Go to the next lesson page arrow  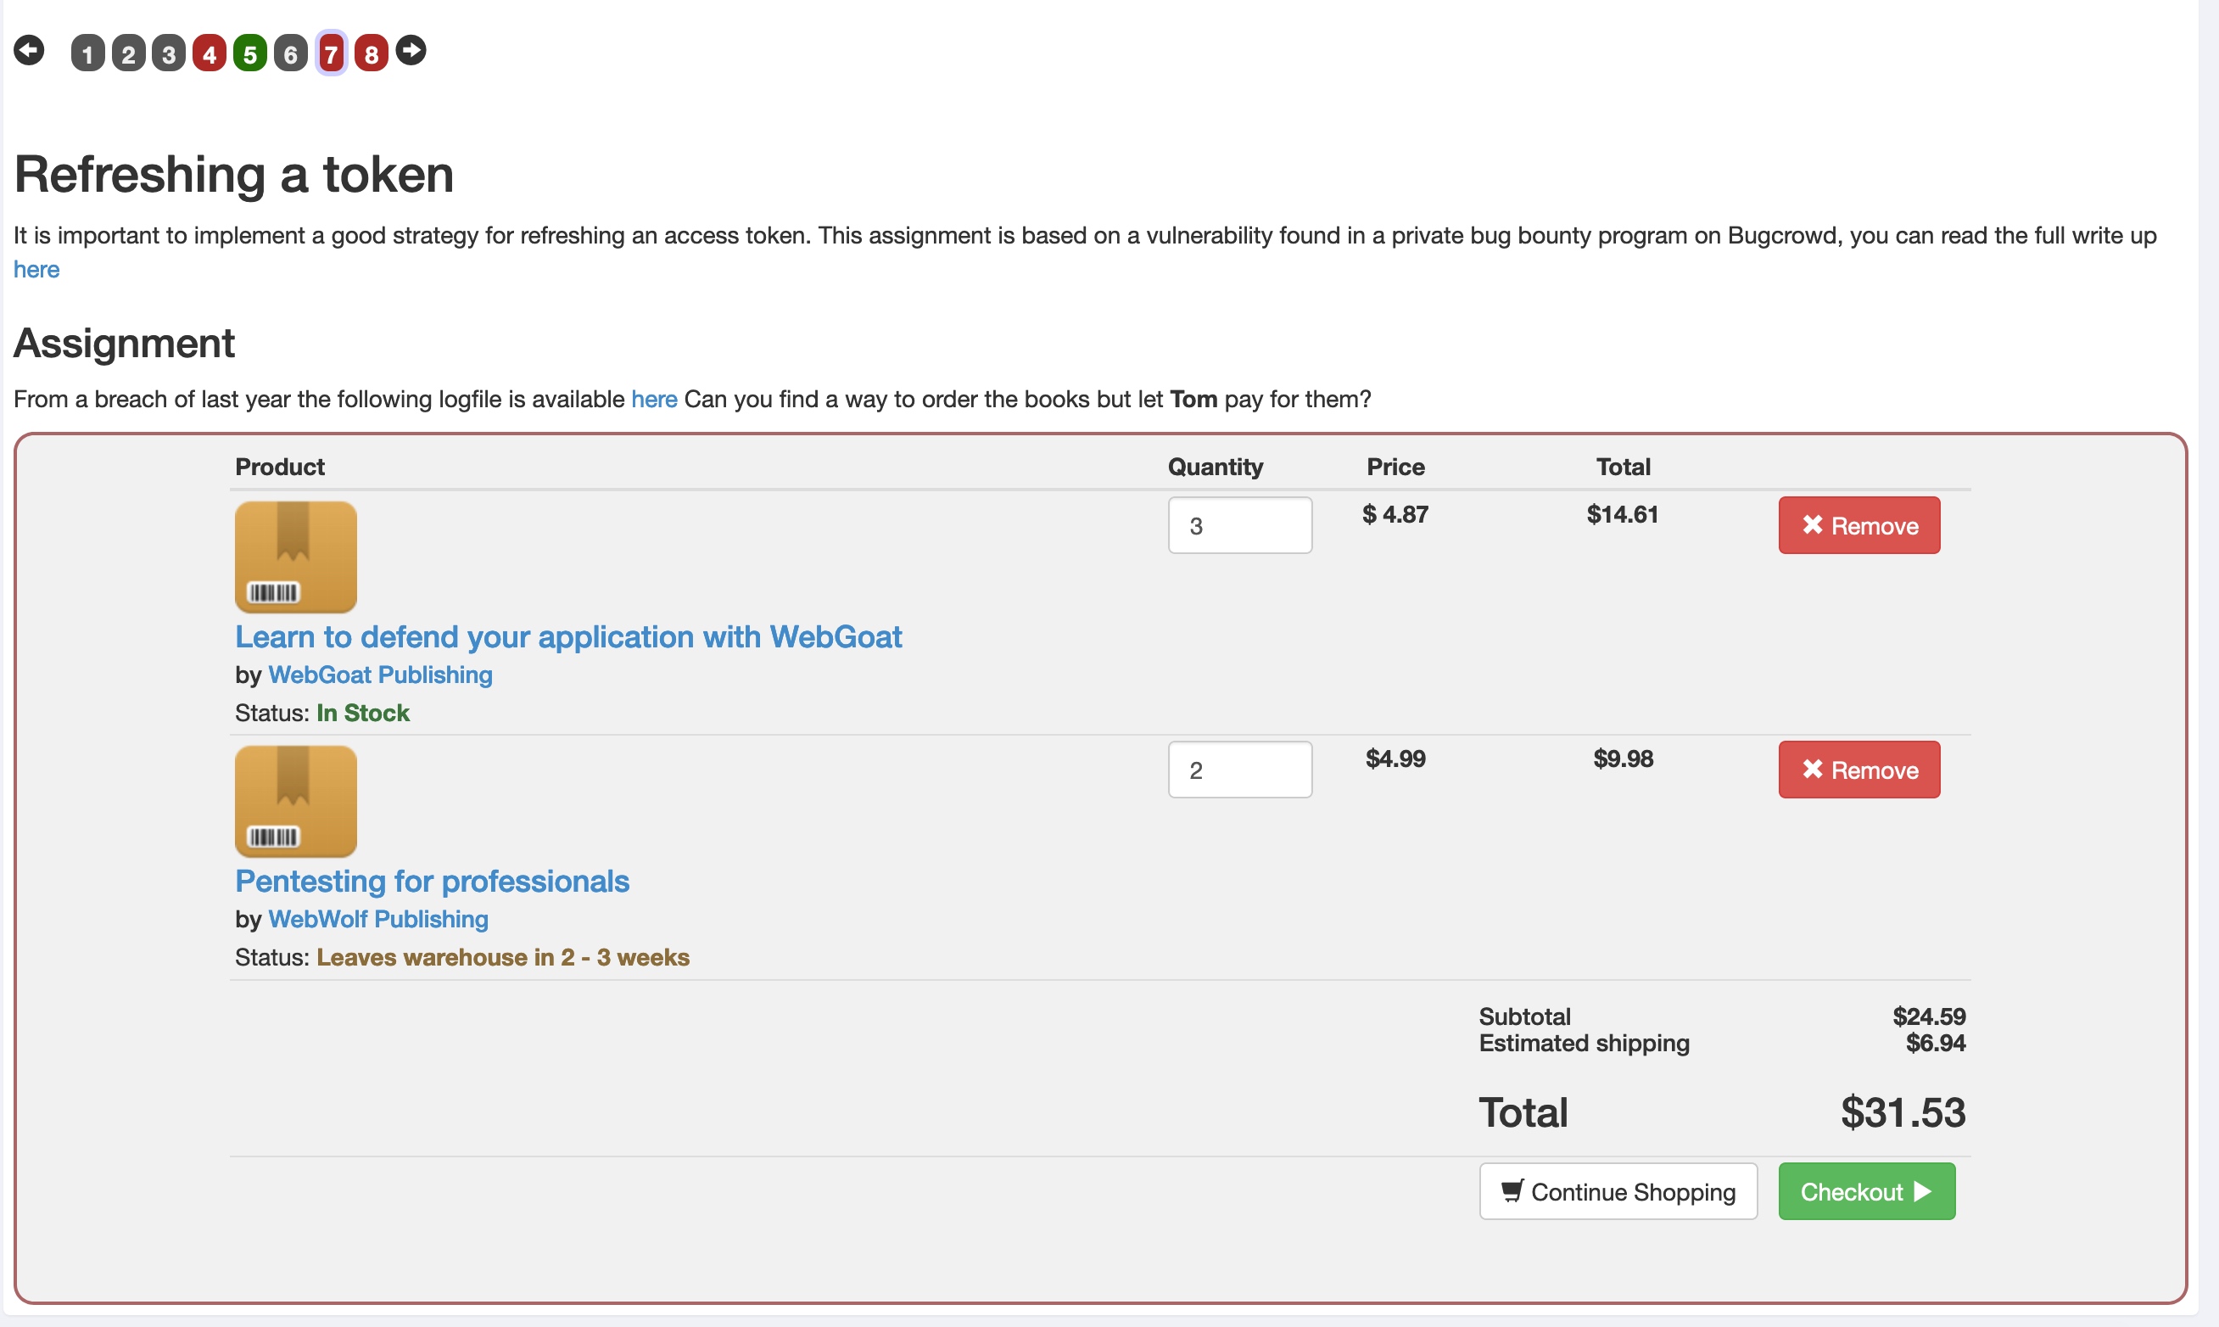tap(411, 50)
